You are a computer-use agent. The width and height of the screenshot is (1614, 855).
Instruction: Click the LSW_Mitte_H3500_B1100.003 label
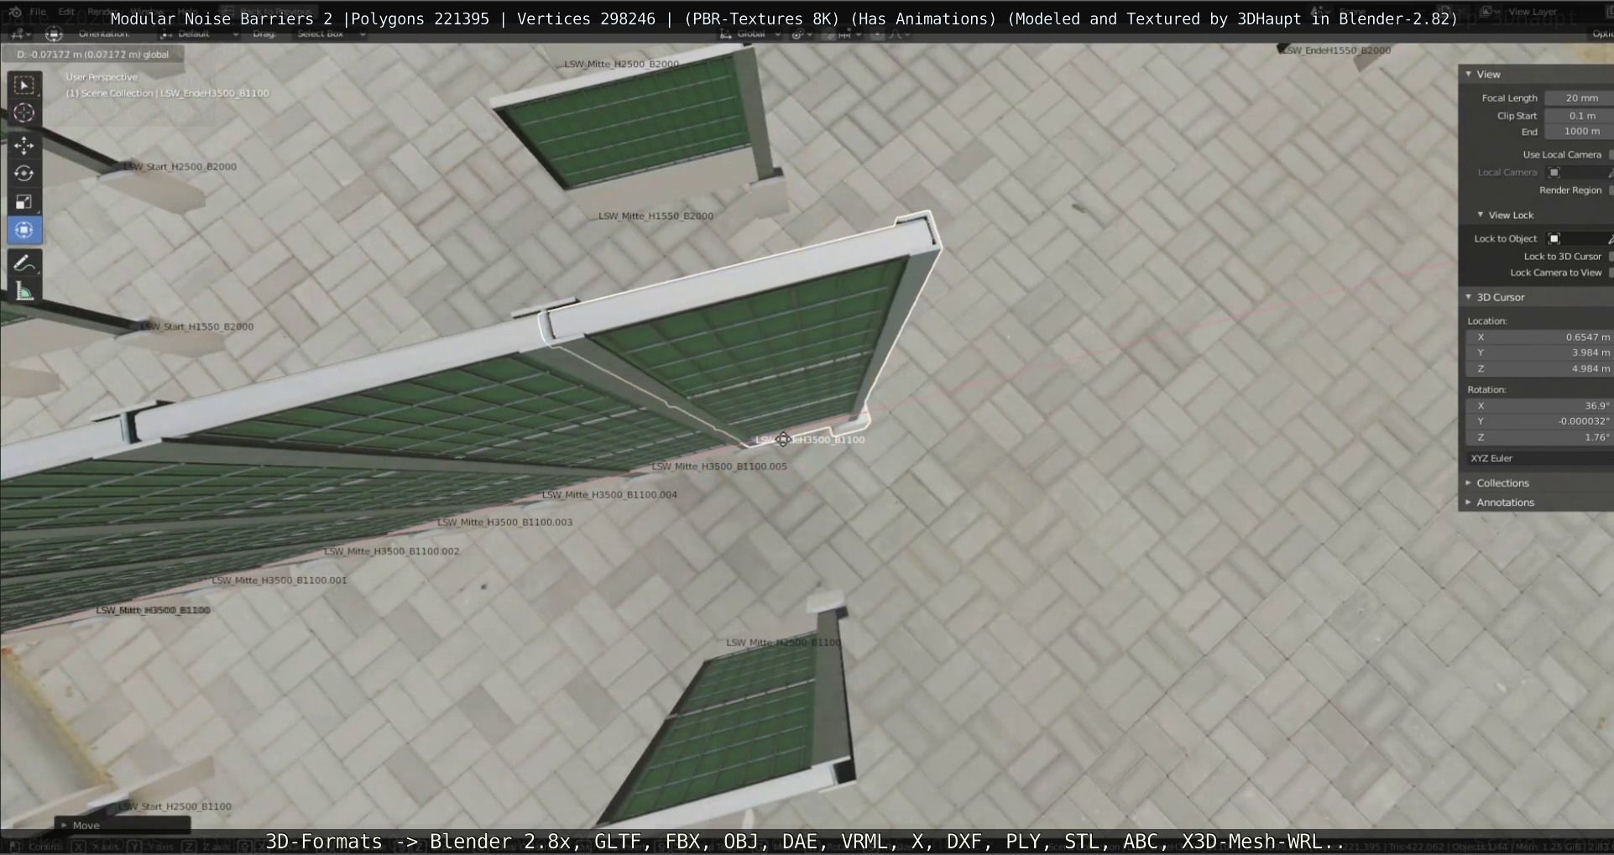pos(504,522)
